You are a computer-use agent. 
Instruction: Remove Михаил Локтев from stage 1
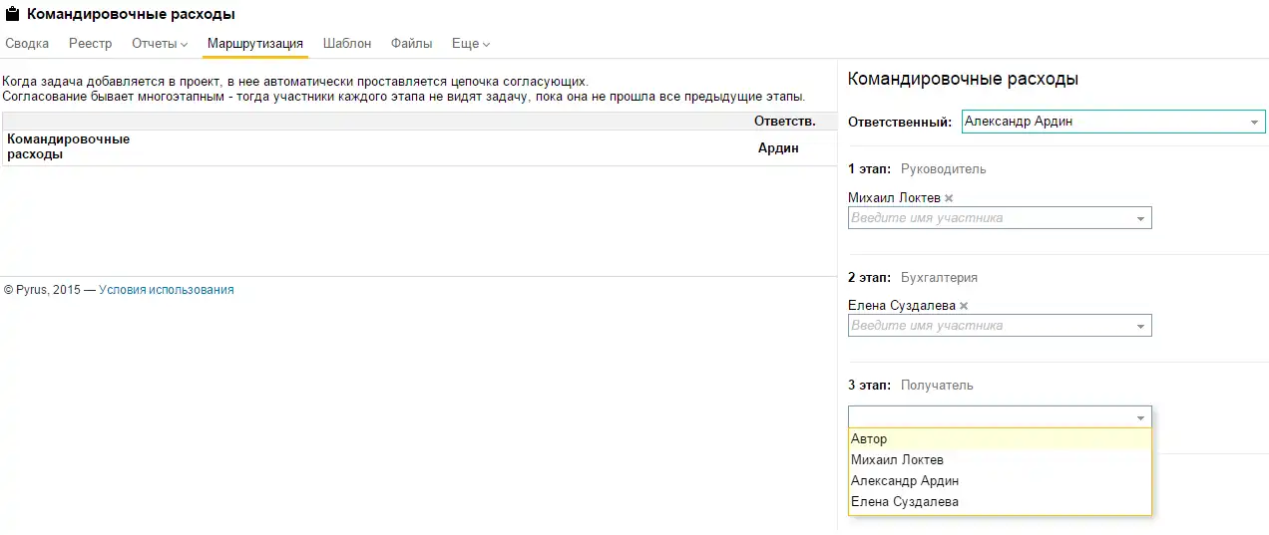[949, 198]
